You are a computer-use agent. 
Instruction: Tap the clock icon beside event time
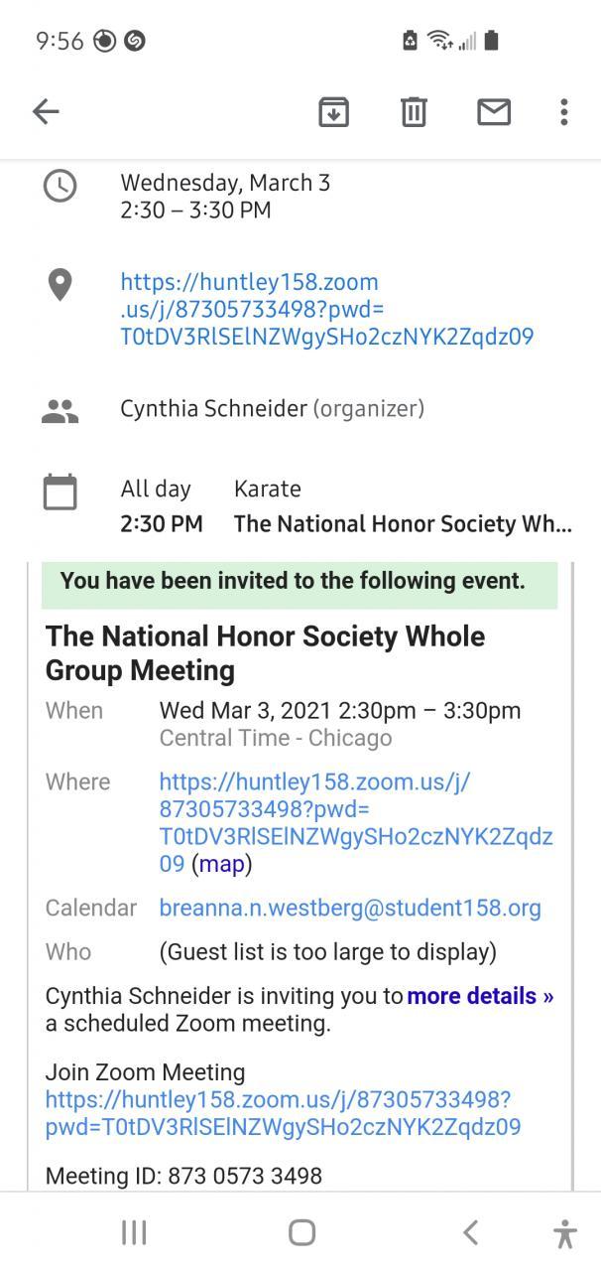click(60, 186)
